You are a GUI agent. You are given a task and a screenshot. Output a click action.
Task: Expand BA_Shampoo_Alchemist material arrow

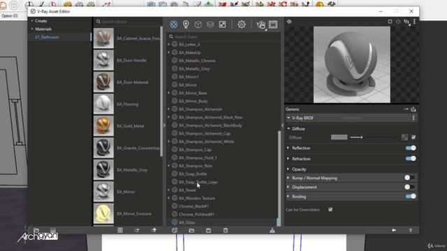click(169, 109)
